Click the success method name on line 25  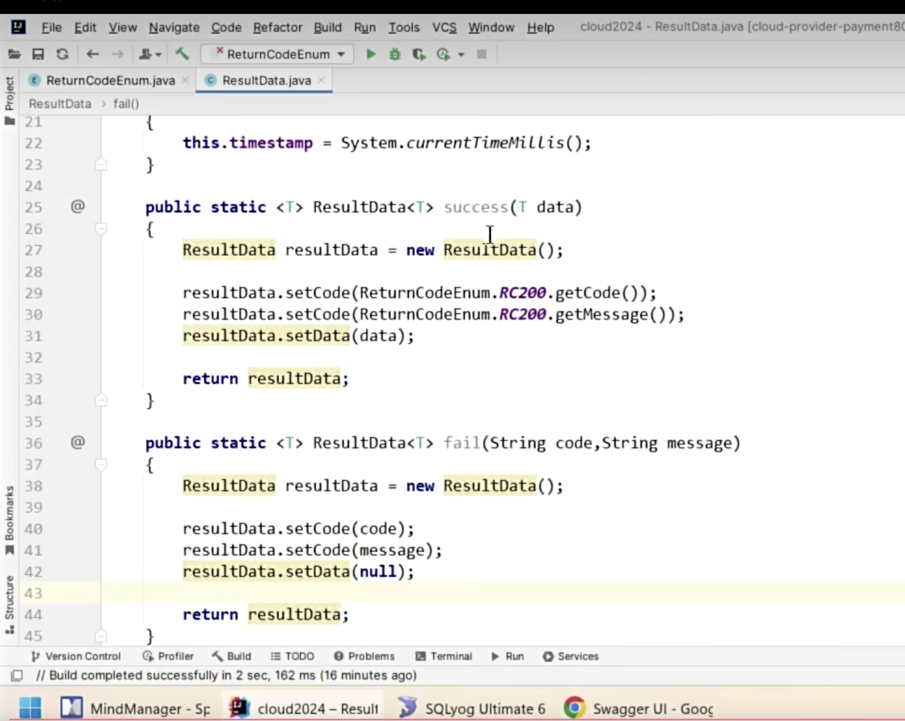476,207
